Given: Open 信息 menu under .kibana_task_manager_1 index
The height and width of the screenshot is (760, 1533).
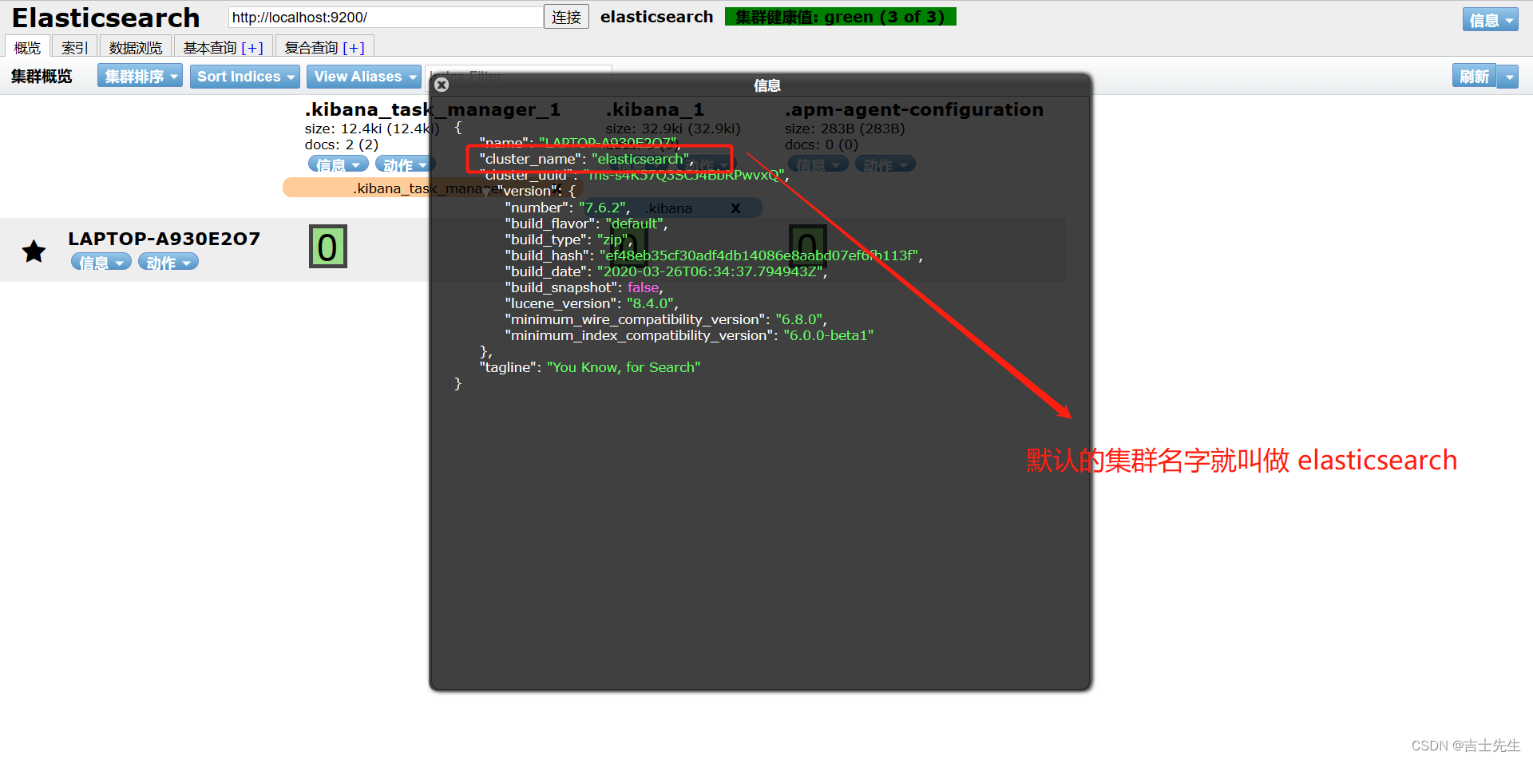Looking at the screenshot, I should pos(339,164).
